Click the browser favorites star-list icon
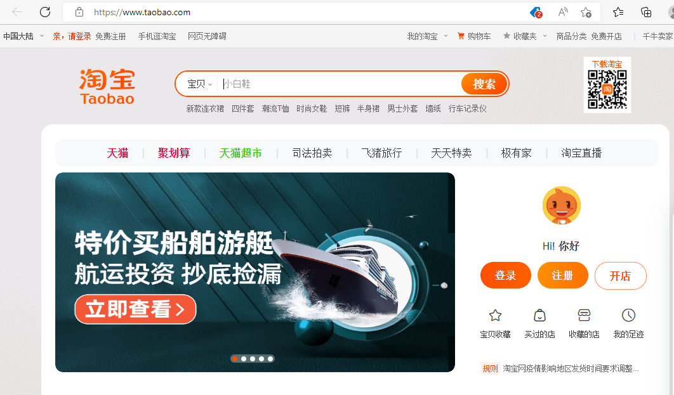This screenshot has height=395, width=674. [618, 12]
